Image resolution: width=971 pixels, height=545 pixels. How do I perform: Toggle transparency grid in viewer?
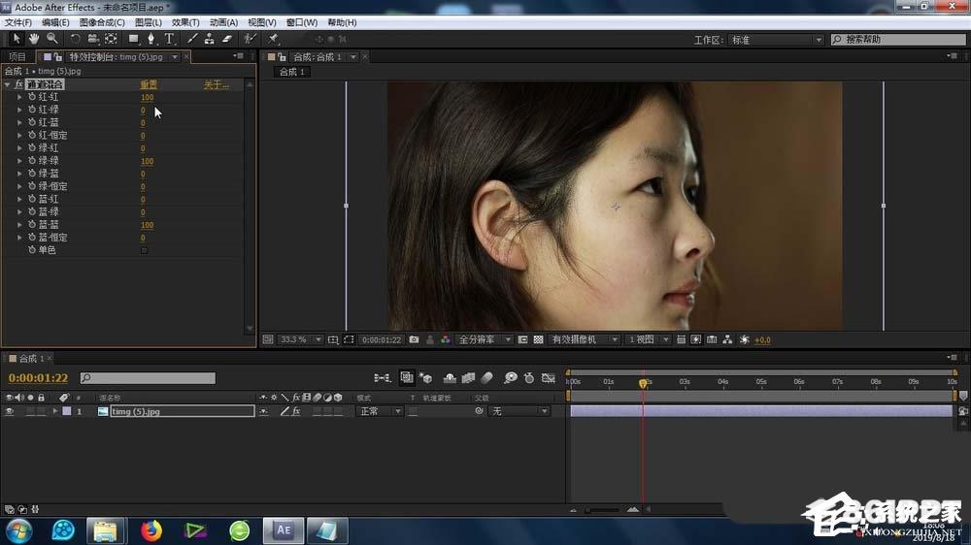pos(539,339)
